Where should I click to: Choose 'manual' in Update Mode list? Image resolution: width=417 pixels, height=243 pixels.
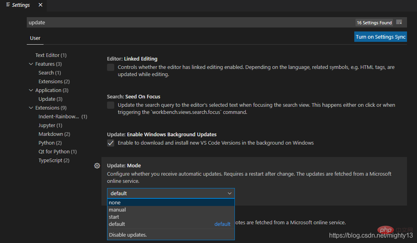click(x=171, y=210)
